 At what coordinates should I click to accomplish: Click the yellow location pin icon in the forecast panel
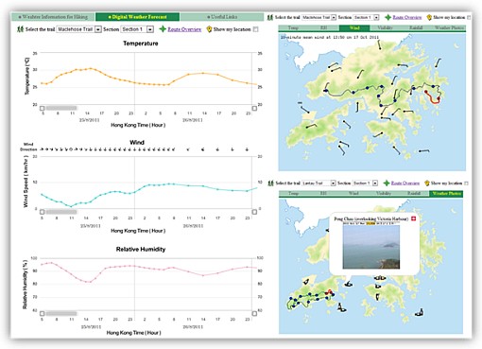tap(209, 29)
